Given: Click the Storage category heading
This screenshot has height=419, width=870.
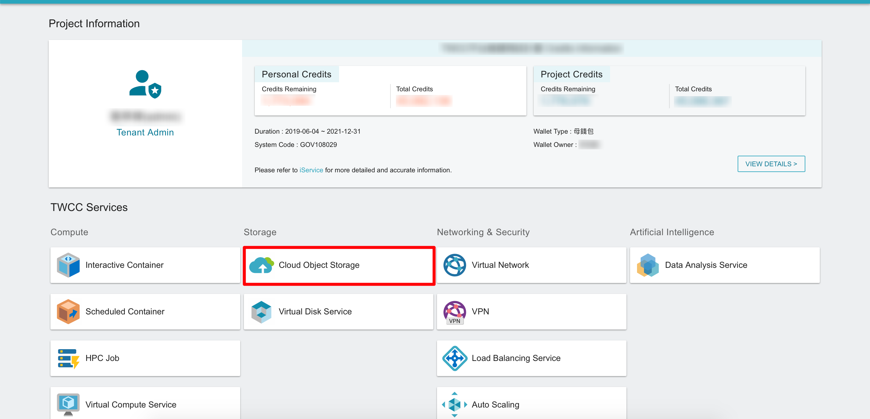Looking at the screenshot, I should tap(260, 232).
